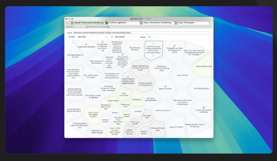
Task: Select the Digital Gardeners Repository tile
Action: tap(146, 84)
